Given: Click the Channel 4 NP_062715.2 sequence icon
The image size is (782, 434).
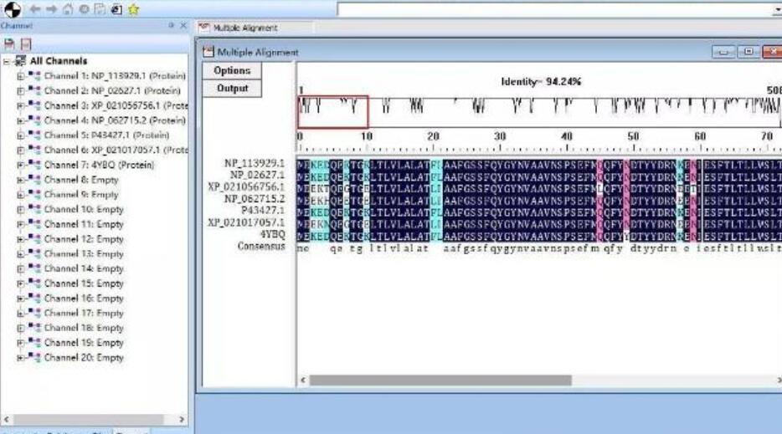Looking at the screenshot, I should pyautogui.click(x=34, y=120).
